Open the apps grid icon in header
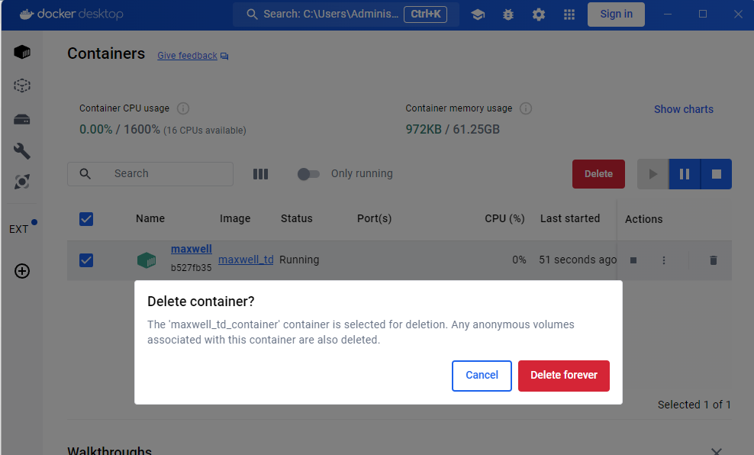Screen dimensions: 754x455 pyautogui.click(x=569, y=15)
